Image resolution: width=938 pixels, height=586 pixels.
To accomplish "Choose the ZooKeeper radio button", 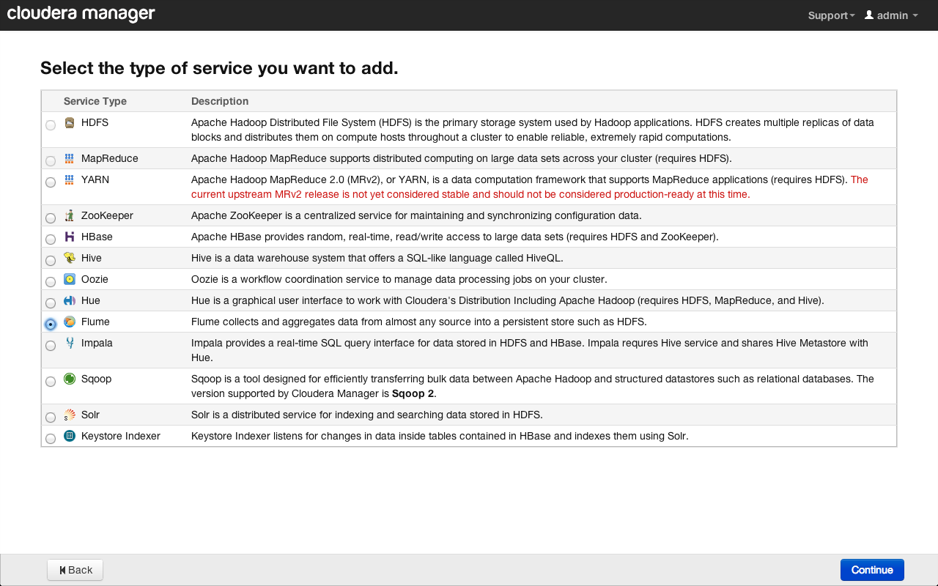I will pos(51,218).
